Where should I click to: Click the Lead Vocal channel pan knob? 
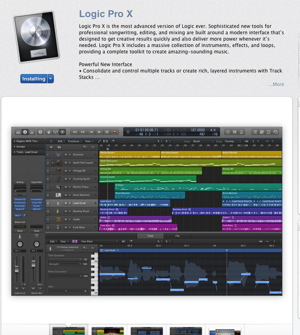(20, 244)
